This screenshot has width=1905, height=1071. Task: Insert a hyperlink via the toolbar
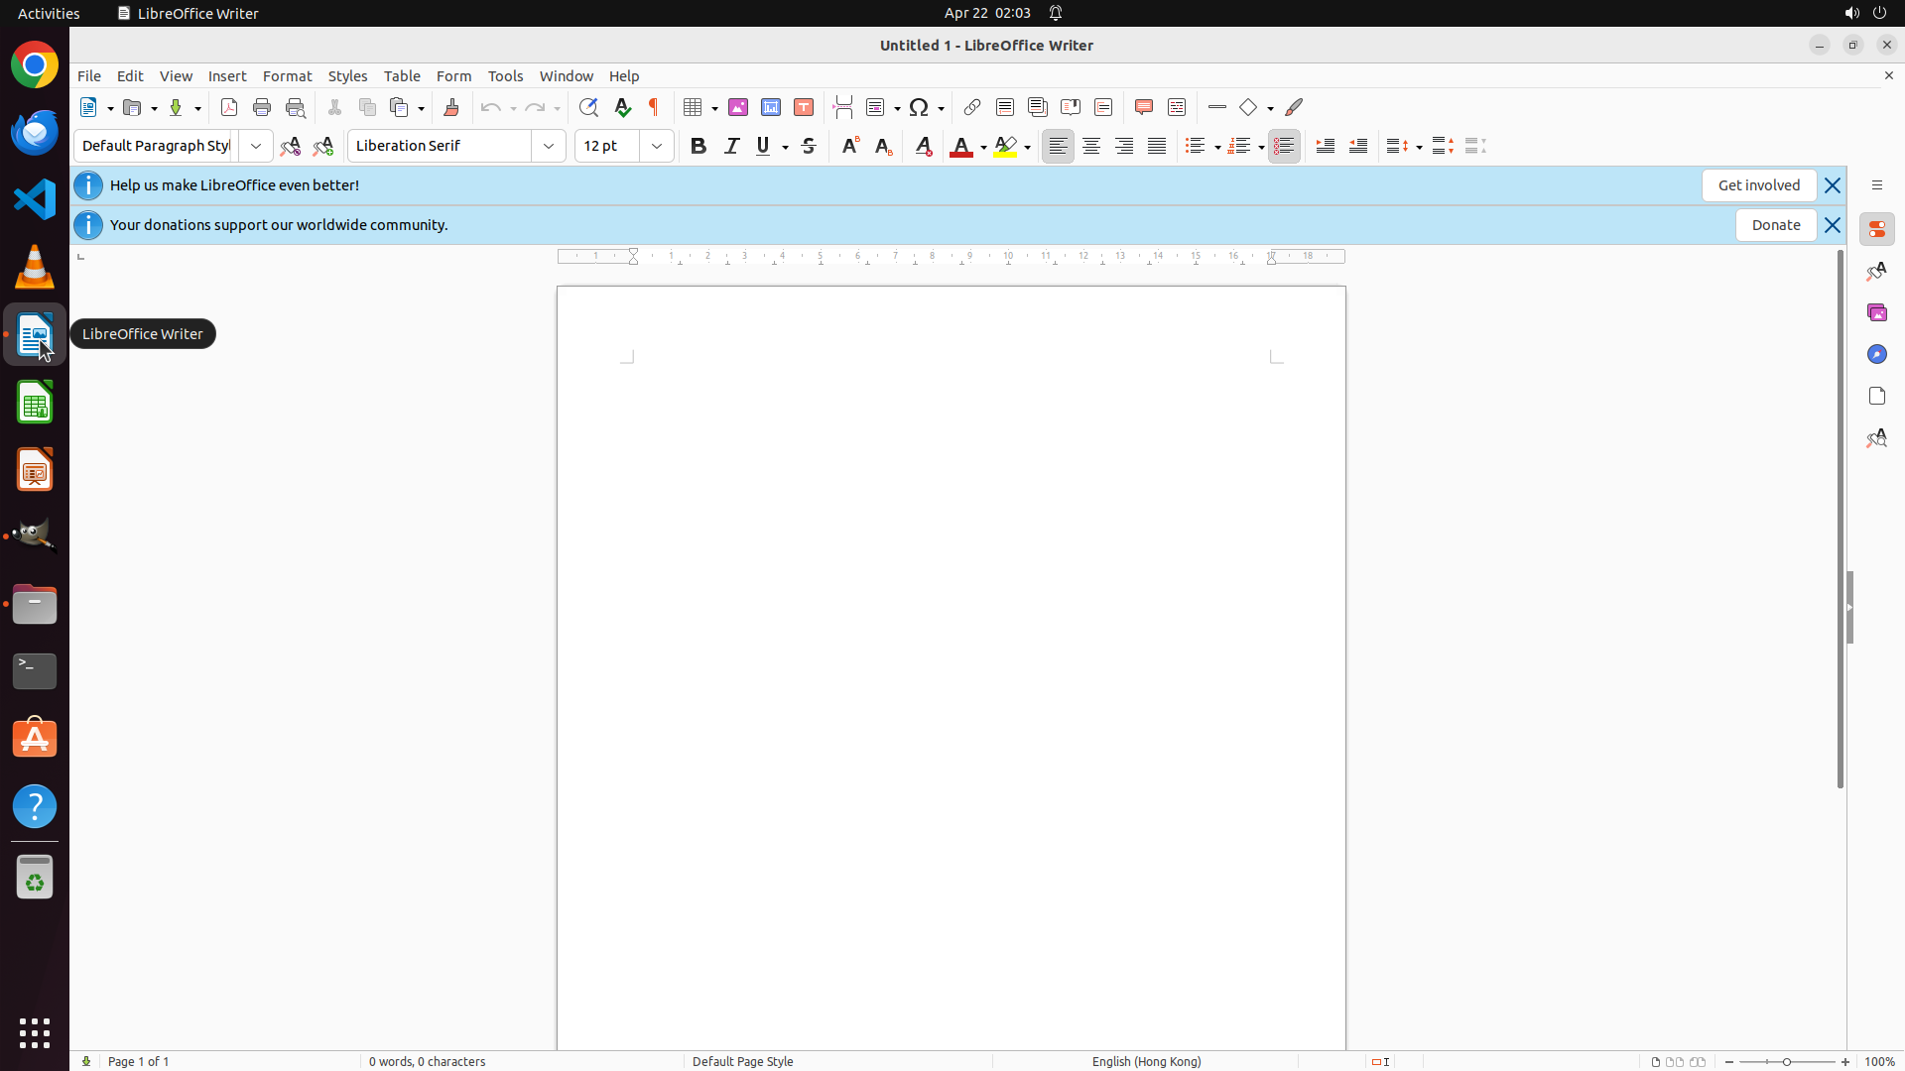972,107
